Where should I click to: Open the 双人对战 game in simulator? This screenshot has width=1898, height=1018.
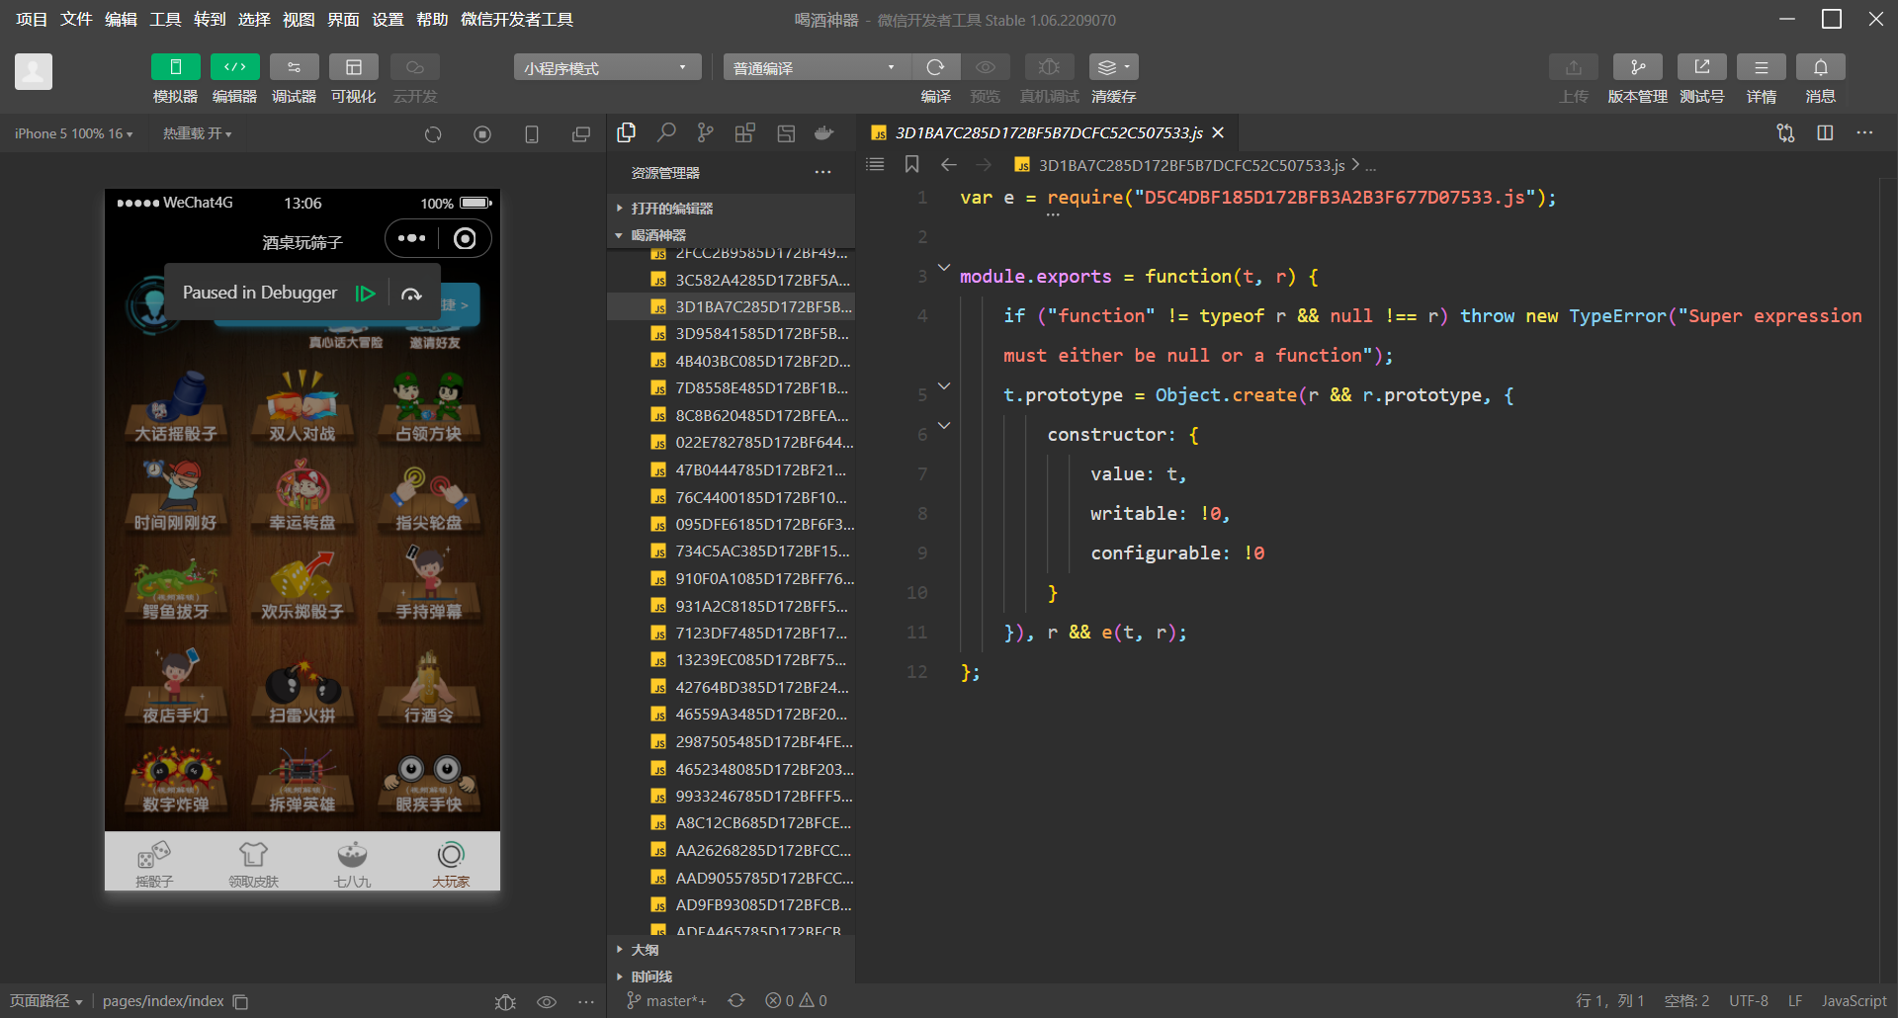click(302, 408)
